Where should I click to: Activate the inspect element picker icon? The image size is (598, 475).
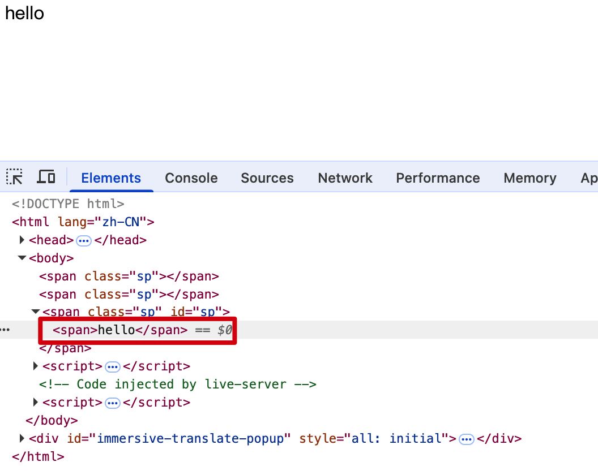[15, 177]
